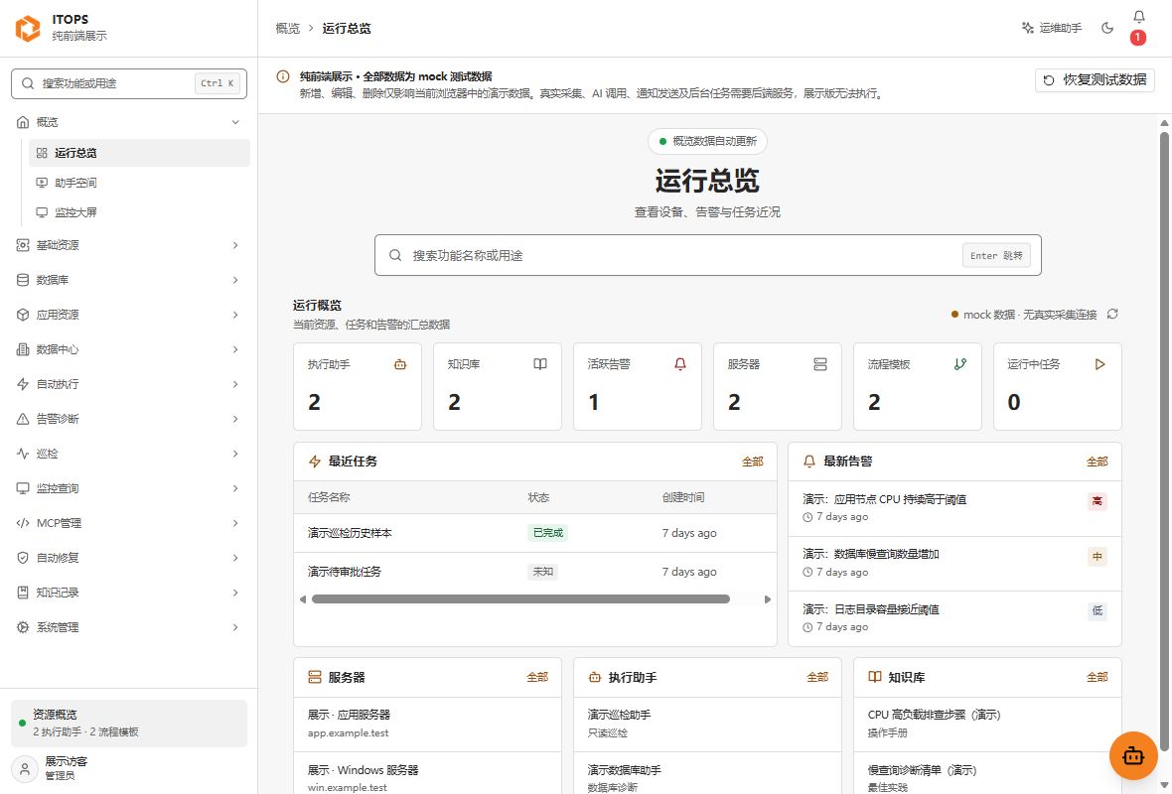The height and width of the screenshot is (794, 1172).
Task: Refresh overview data with refresh icon
Action: (x=1112, y=314)
